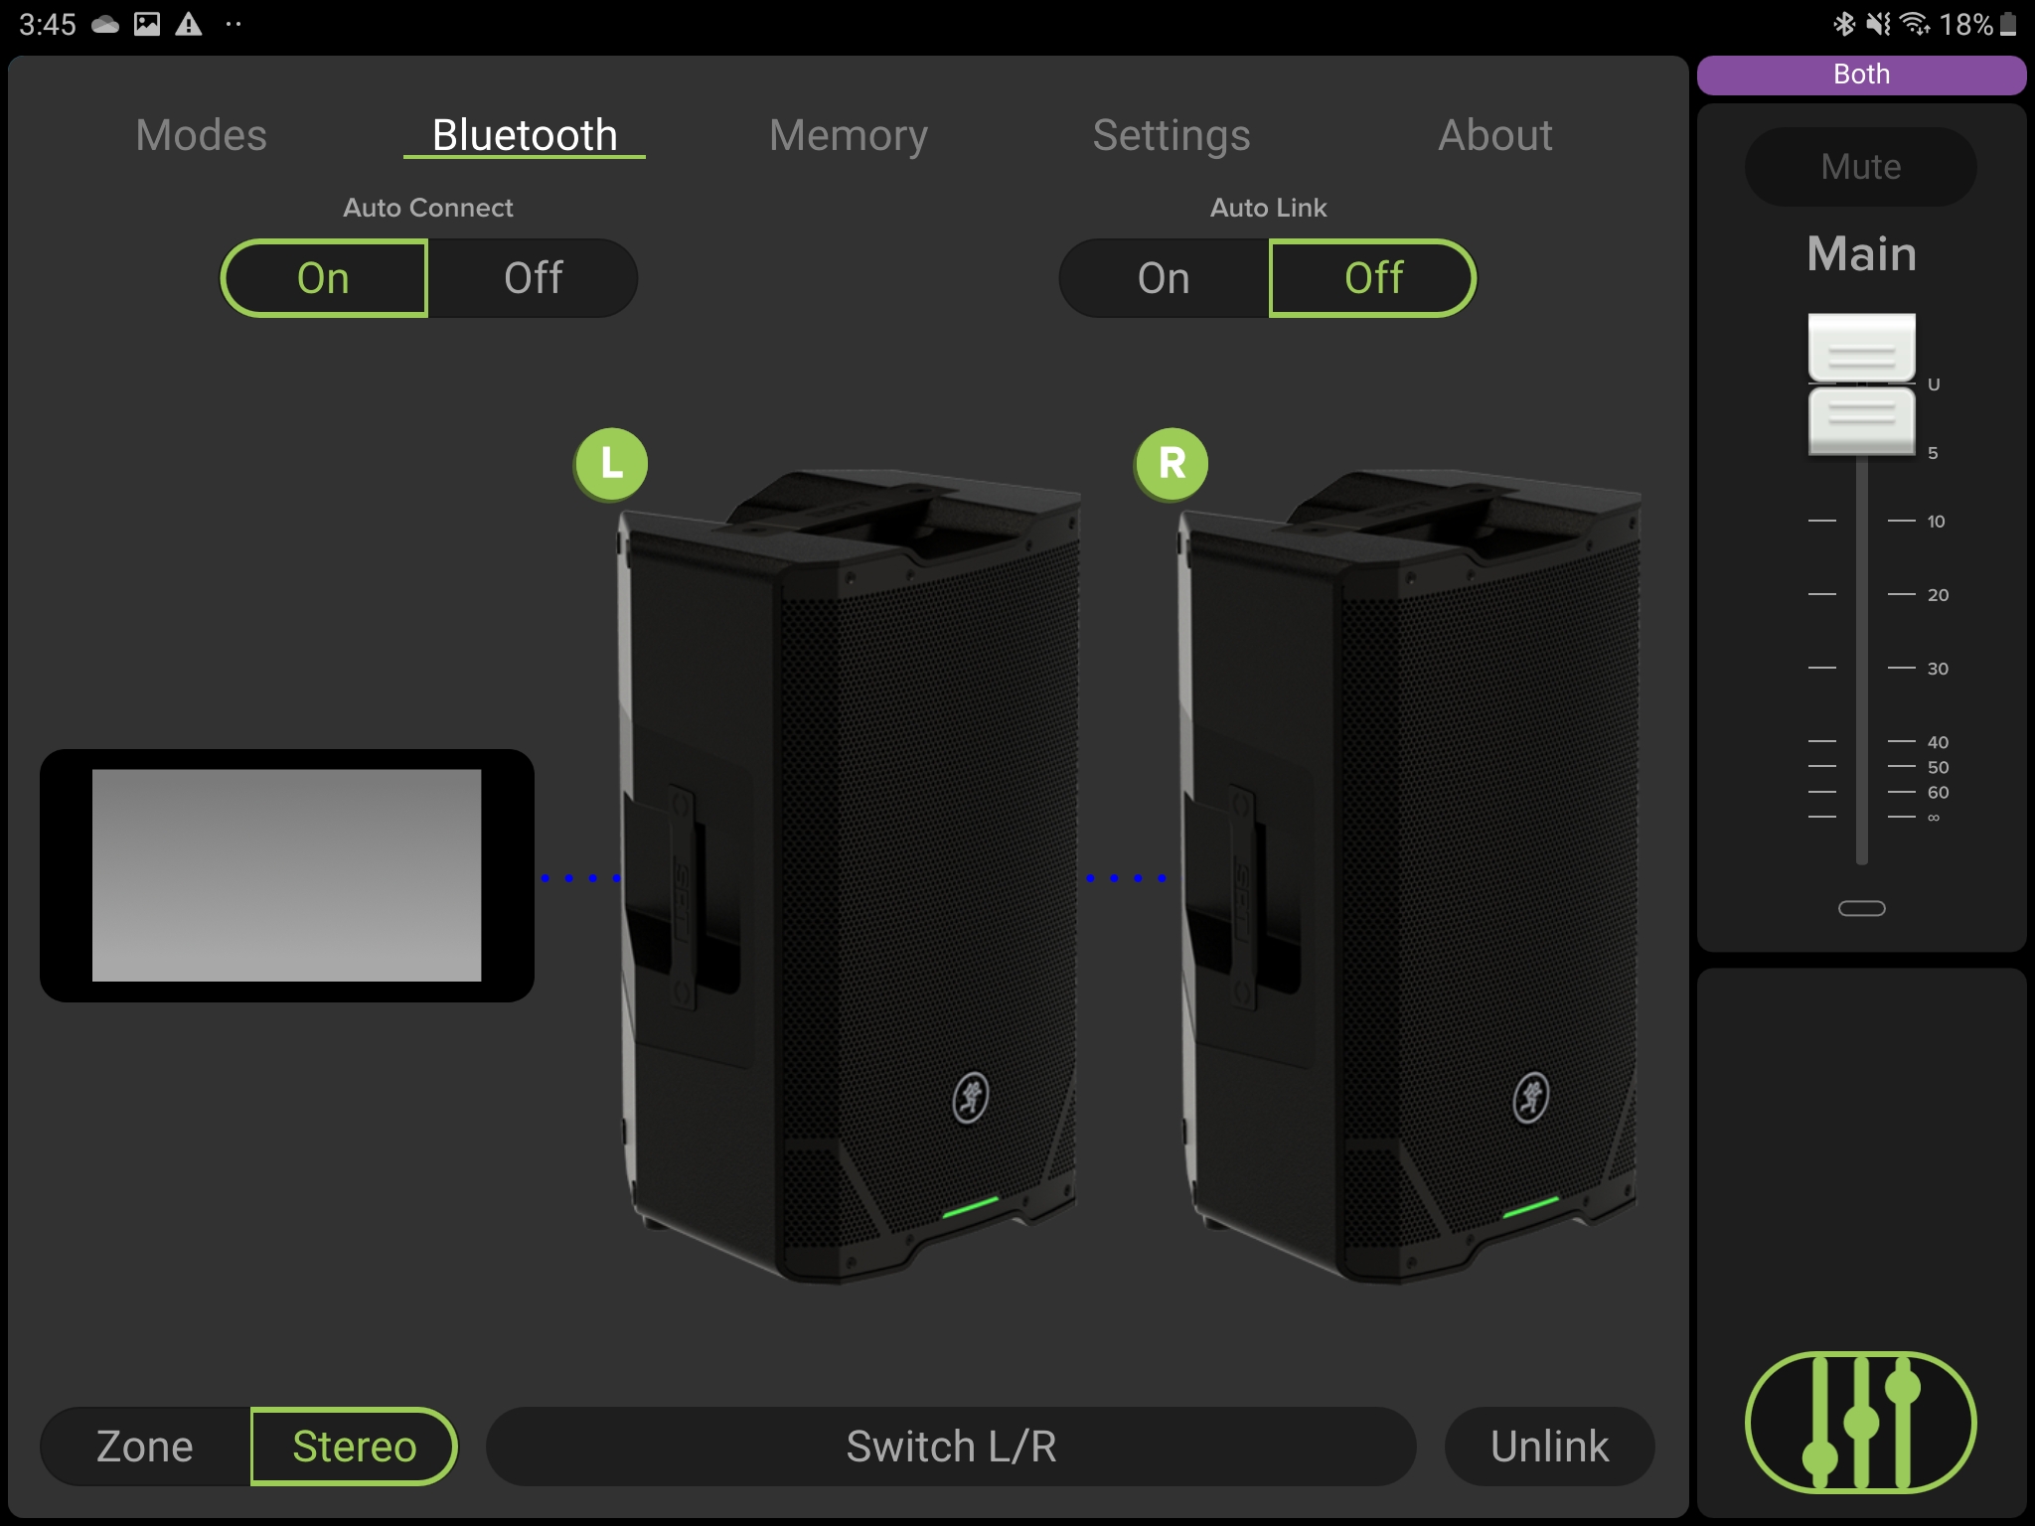Turn Auto Connect On

click(324, 278)
